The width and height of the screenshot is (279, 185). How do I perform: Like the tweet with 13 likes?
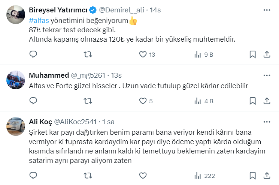[x=143, y=55]
